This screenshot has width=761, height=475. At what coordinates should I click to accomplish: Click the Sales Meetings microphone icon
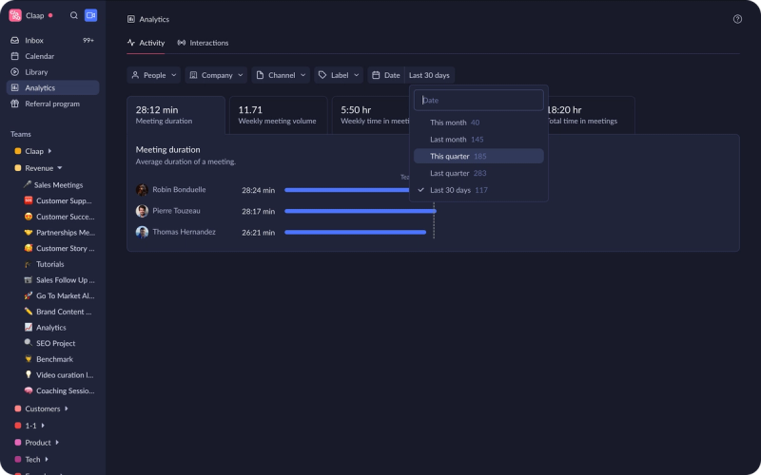28,184
